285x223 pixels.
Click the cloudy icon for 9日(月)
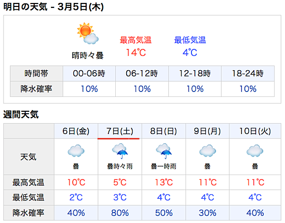point(207,151)
